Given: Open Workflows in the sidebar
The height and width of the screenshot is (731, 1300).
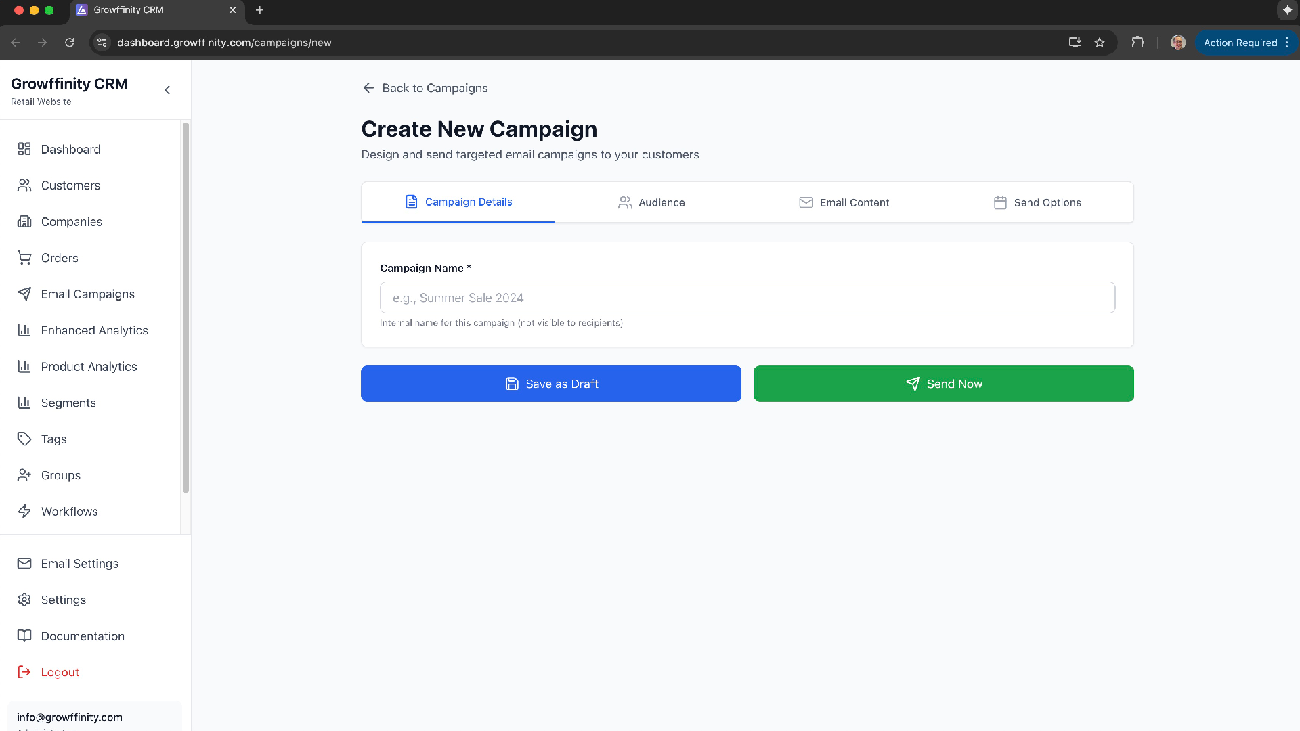Looking at the screenshot, I should (69, 511).
